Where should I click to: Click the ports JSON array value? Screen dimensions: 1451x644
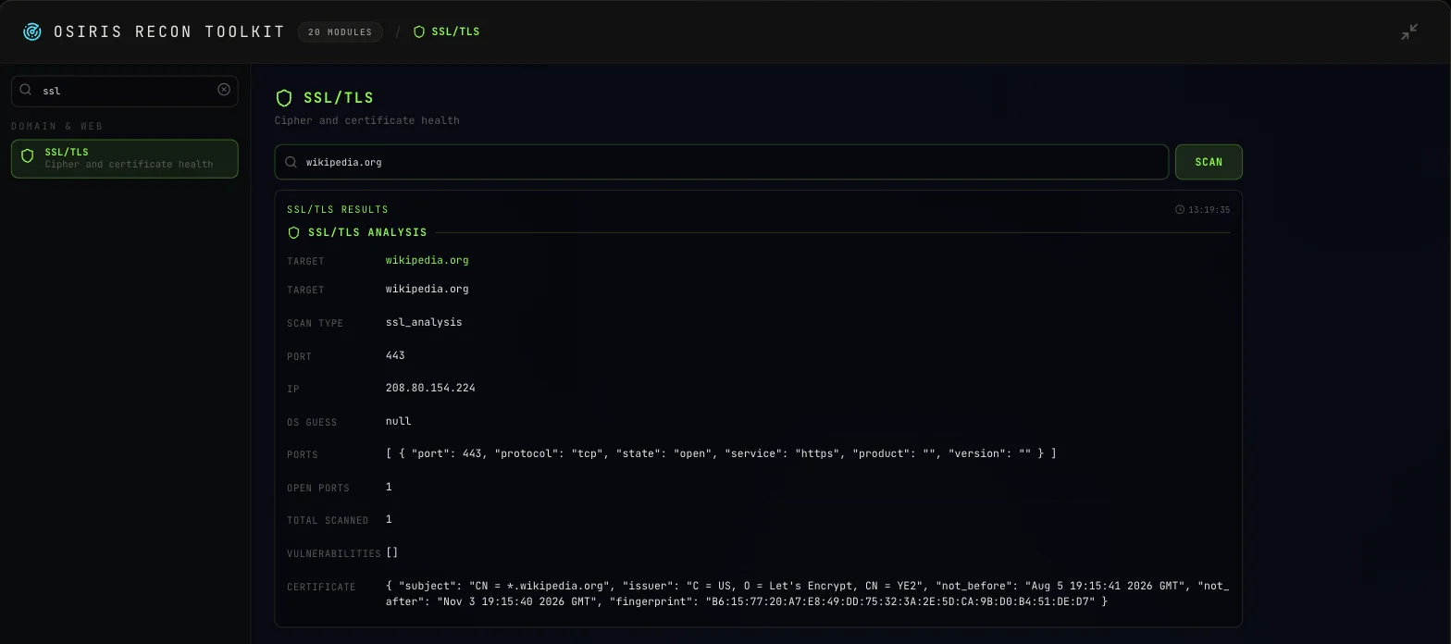pos(721,453)
